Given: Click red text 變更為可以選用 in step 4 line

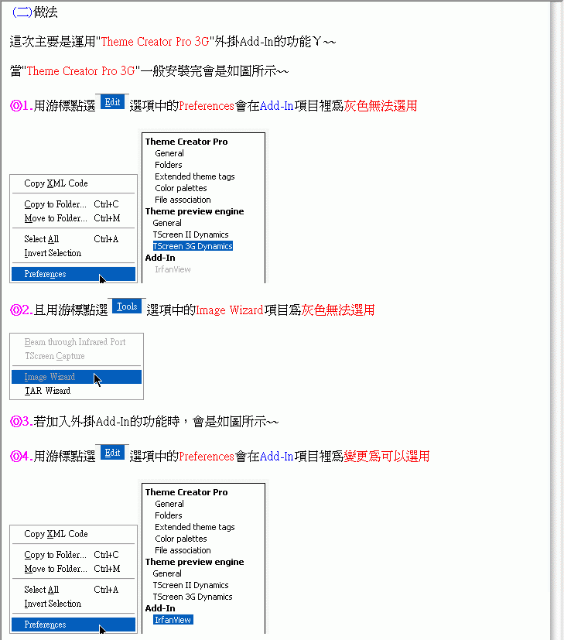Looking at the screenshot, I should pyautogui.click(x=387, y=457).
